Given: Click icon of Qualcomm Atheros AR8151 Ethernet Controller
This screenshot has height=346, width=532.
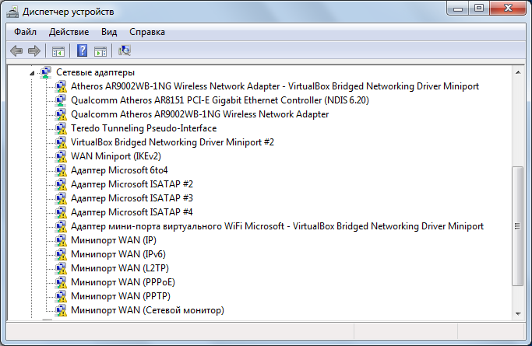Looking at the screenshot, I should pos(61,100).
